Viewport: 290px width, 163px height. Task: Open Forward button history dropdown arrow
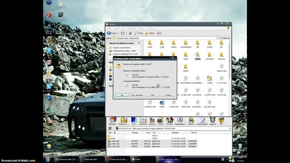(126, 33)
